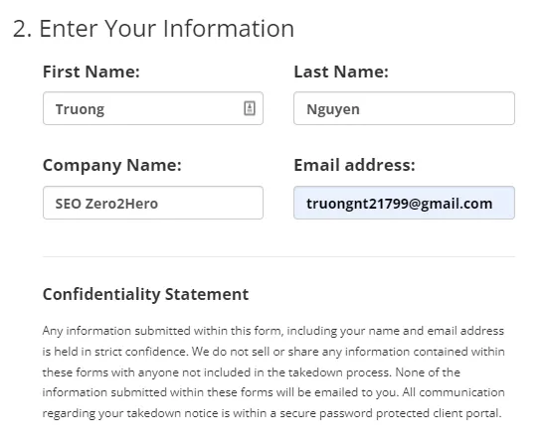
Task: Click the "Email address:" label
Action: pos(354,165)
